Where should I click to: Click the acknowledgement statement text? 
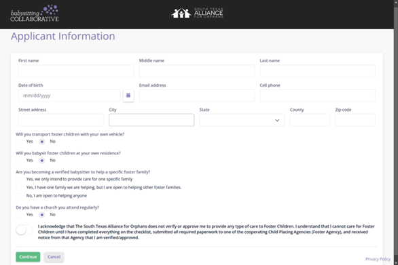click(206, 232)
